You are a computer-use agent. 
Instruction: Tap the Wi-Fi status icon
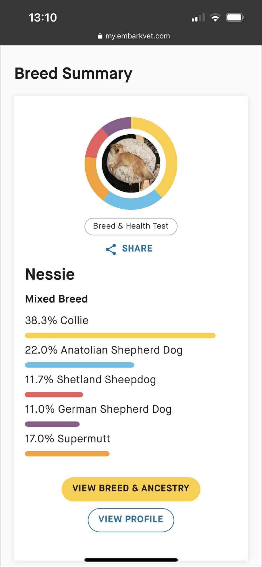215,18
